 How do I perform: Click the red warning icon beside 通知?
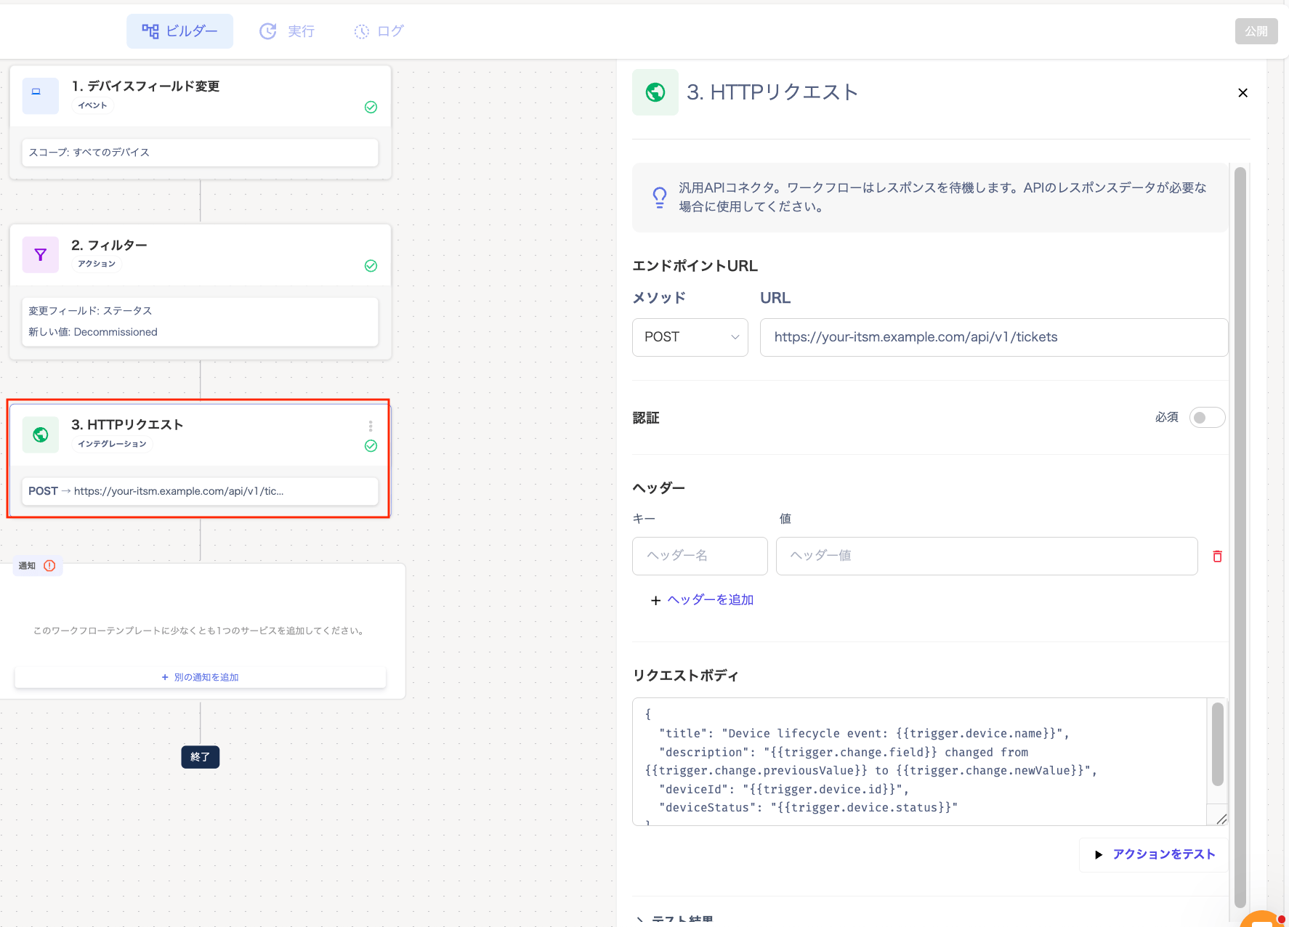click(49, 565)
